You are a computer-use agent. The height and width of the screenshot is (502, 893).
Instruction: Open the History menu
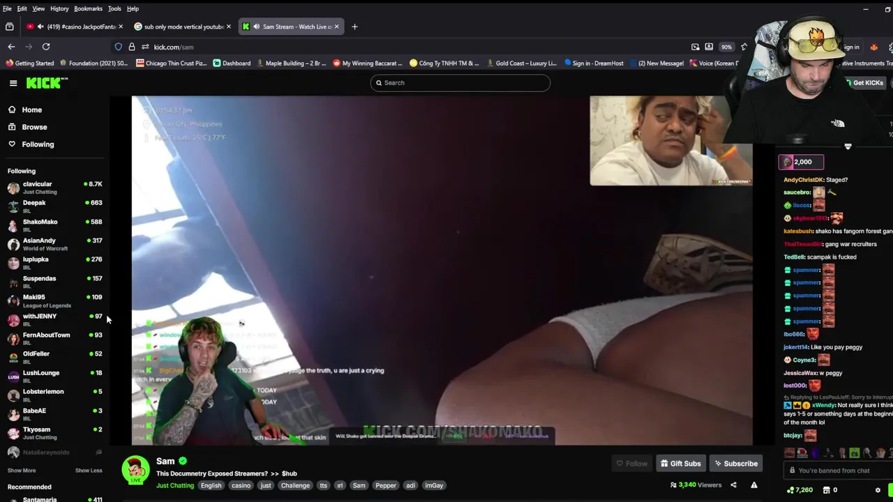coord(59,8)
